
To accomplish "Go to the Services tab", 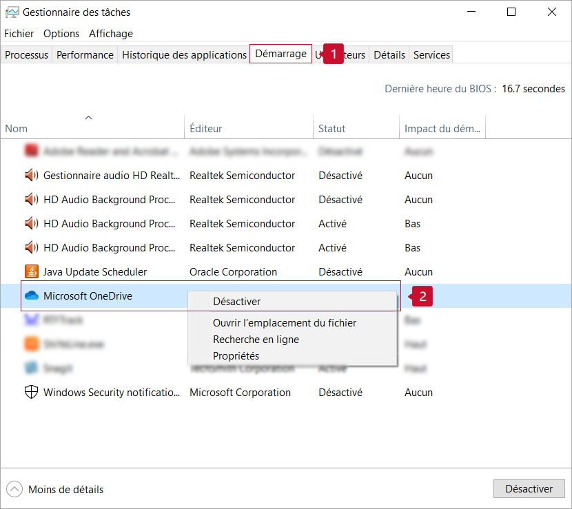I will click(431, 55).
